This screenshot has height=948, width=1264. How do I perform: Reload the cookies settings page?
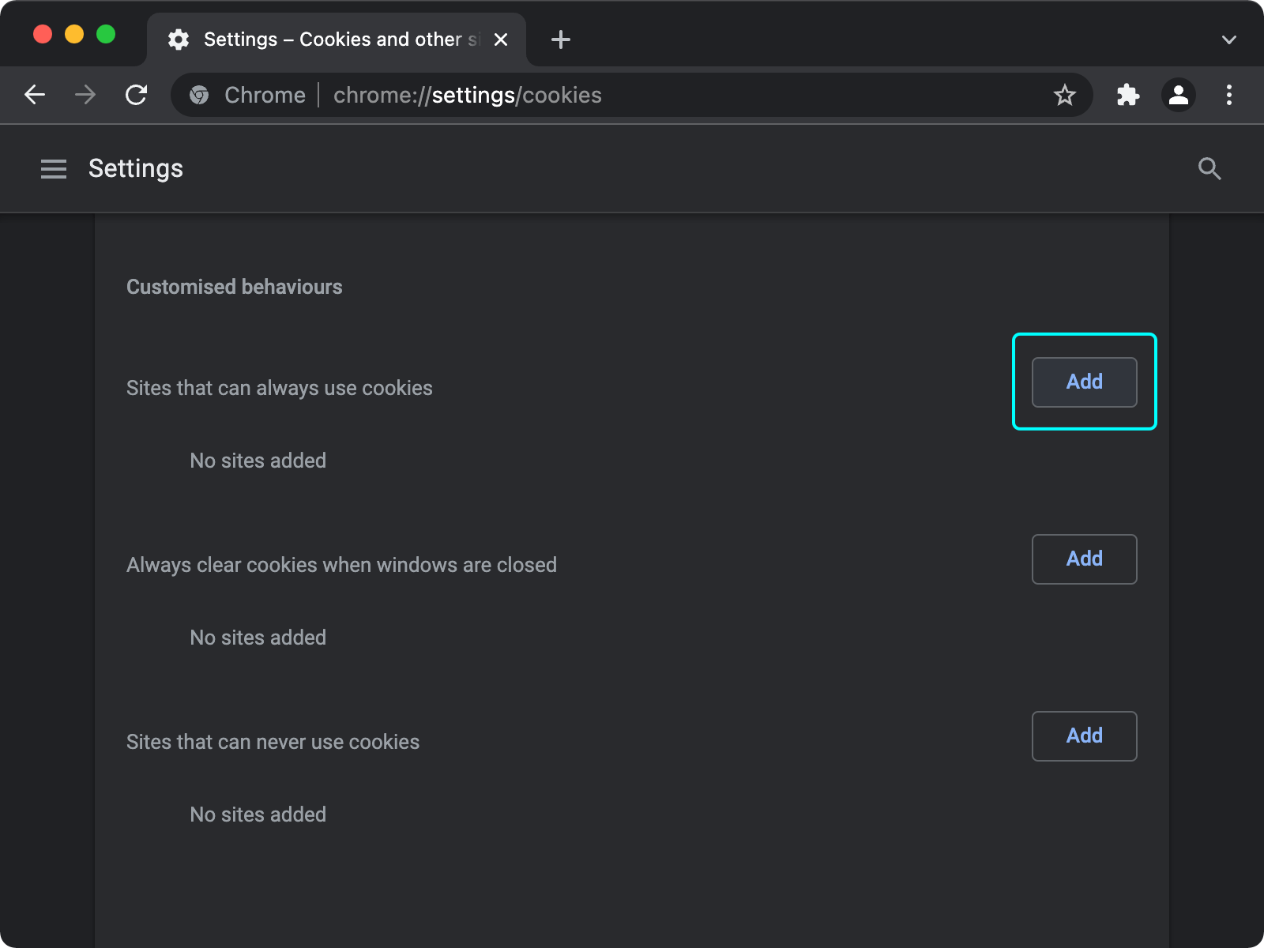click(x=136, y=95)
